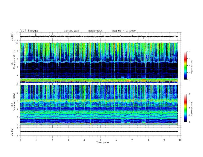Click Time axis tick label "8"
The width and height of the screenshot is (203, 157).
(x=148, y=140)
